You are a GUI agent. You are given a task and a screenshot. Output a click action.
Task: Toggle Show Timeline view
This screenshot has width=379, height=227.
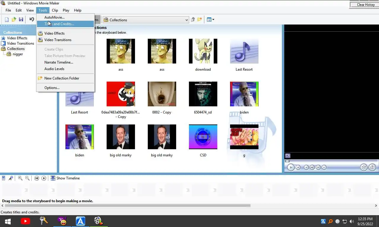click(x=65, y=178)
